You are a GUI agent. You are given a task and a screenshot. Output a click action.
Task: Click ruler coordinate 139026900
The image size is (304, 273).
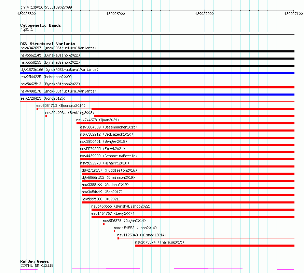(115, 14)
